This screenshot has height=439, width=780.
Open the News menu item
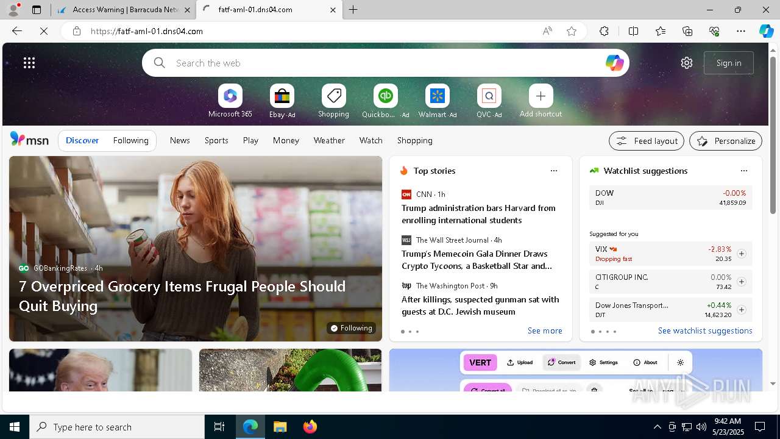coord(180,140)
